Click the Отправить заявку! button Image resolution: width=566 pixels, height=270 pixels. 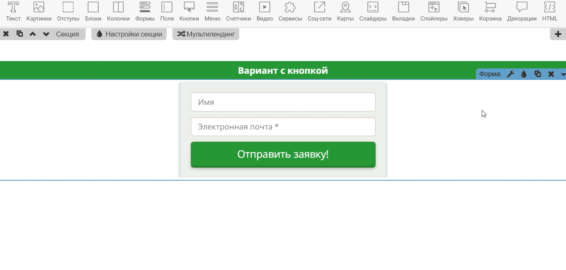(283, 154)
